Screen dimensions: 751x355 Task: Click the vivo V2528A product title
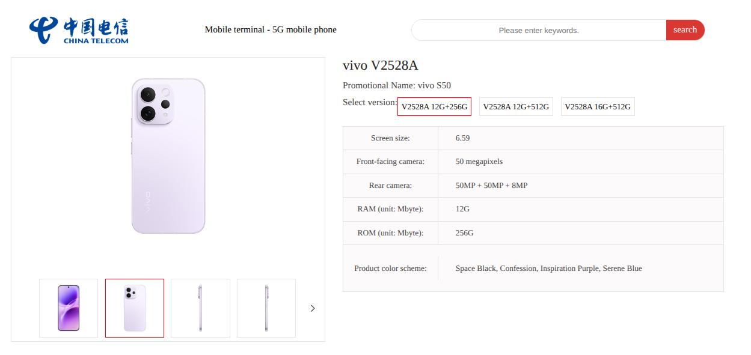click(380, 65)
